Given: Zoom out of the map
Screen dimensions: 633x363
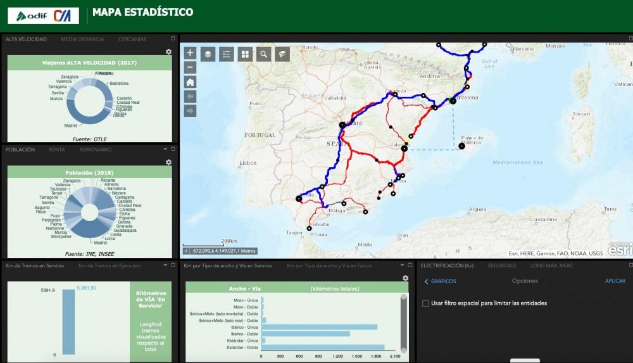Looking at the screenshot, I should tap(190, 67).
